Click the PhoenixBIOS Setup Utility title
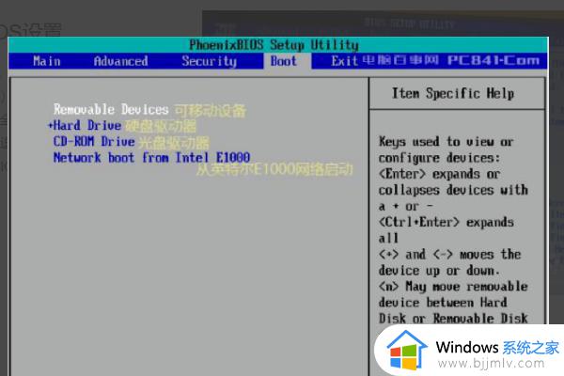This screenshot has height=376, width=564. tap(274, 45)
